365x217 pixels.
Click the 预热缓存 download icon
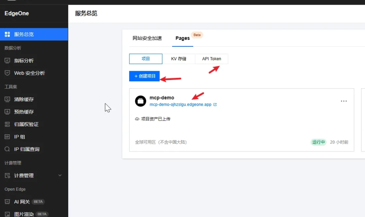(x=7, y=112)
